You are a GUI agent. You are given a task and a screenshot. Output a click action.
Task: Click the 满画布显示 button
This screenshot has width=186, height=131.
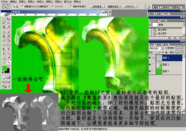[113, 7]
